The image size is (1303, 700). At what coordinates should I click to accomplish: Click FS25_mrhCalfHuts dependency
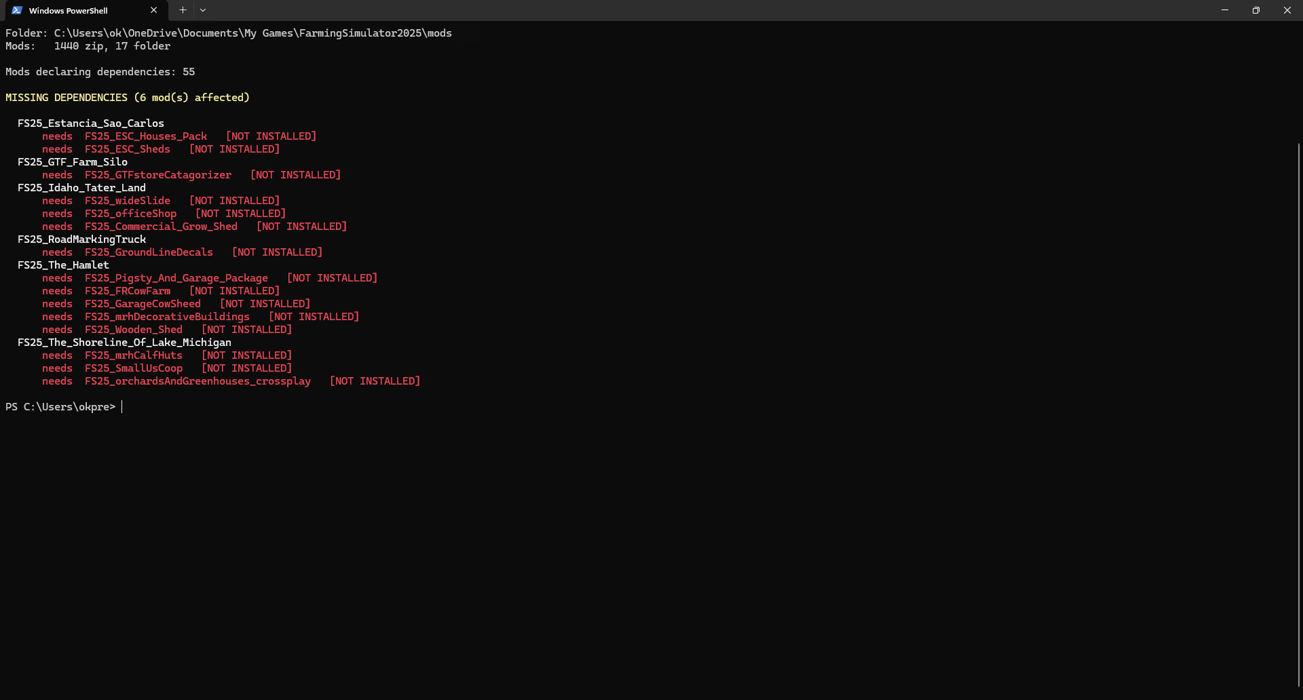[x=134, y=355]
